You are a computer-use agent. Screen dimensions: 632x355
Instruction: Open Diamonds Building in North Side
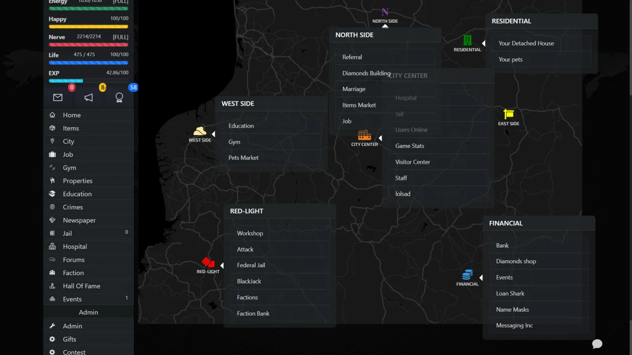(x=385, y=73)
